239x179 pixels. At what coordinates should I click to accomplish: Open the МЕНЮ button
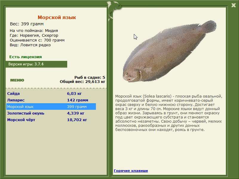pyautogui.click(x=17, y=80)
